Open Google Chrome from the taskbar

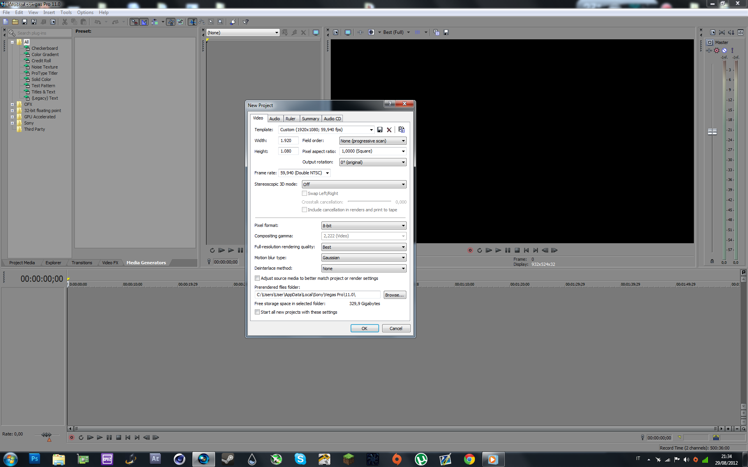[x=469, y=459]
